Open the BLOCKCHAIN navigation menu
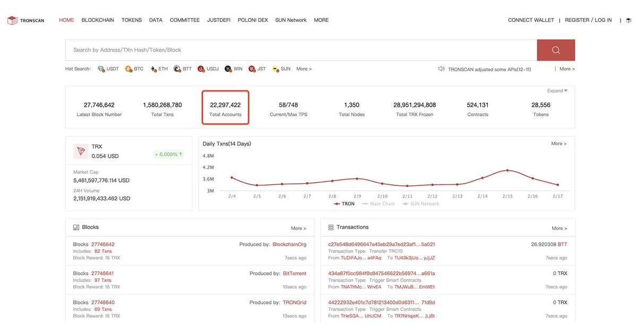 (98, 20)
